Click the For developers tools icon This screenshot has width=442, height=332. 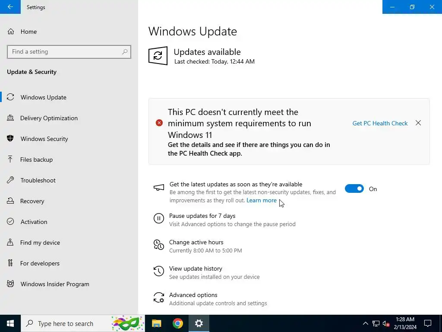click(x=10, y=263)
